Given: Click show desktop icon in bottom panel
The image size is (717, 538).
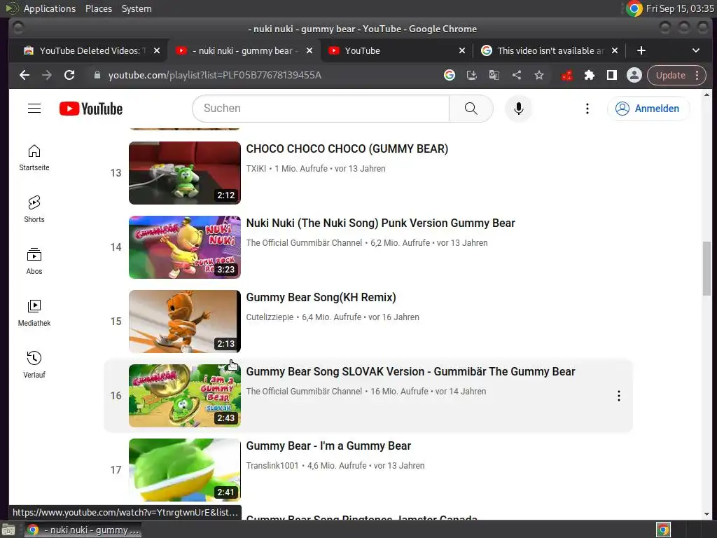Looking at the screenshot, I should (8, 530).
